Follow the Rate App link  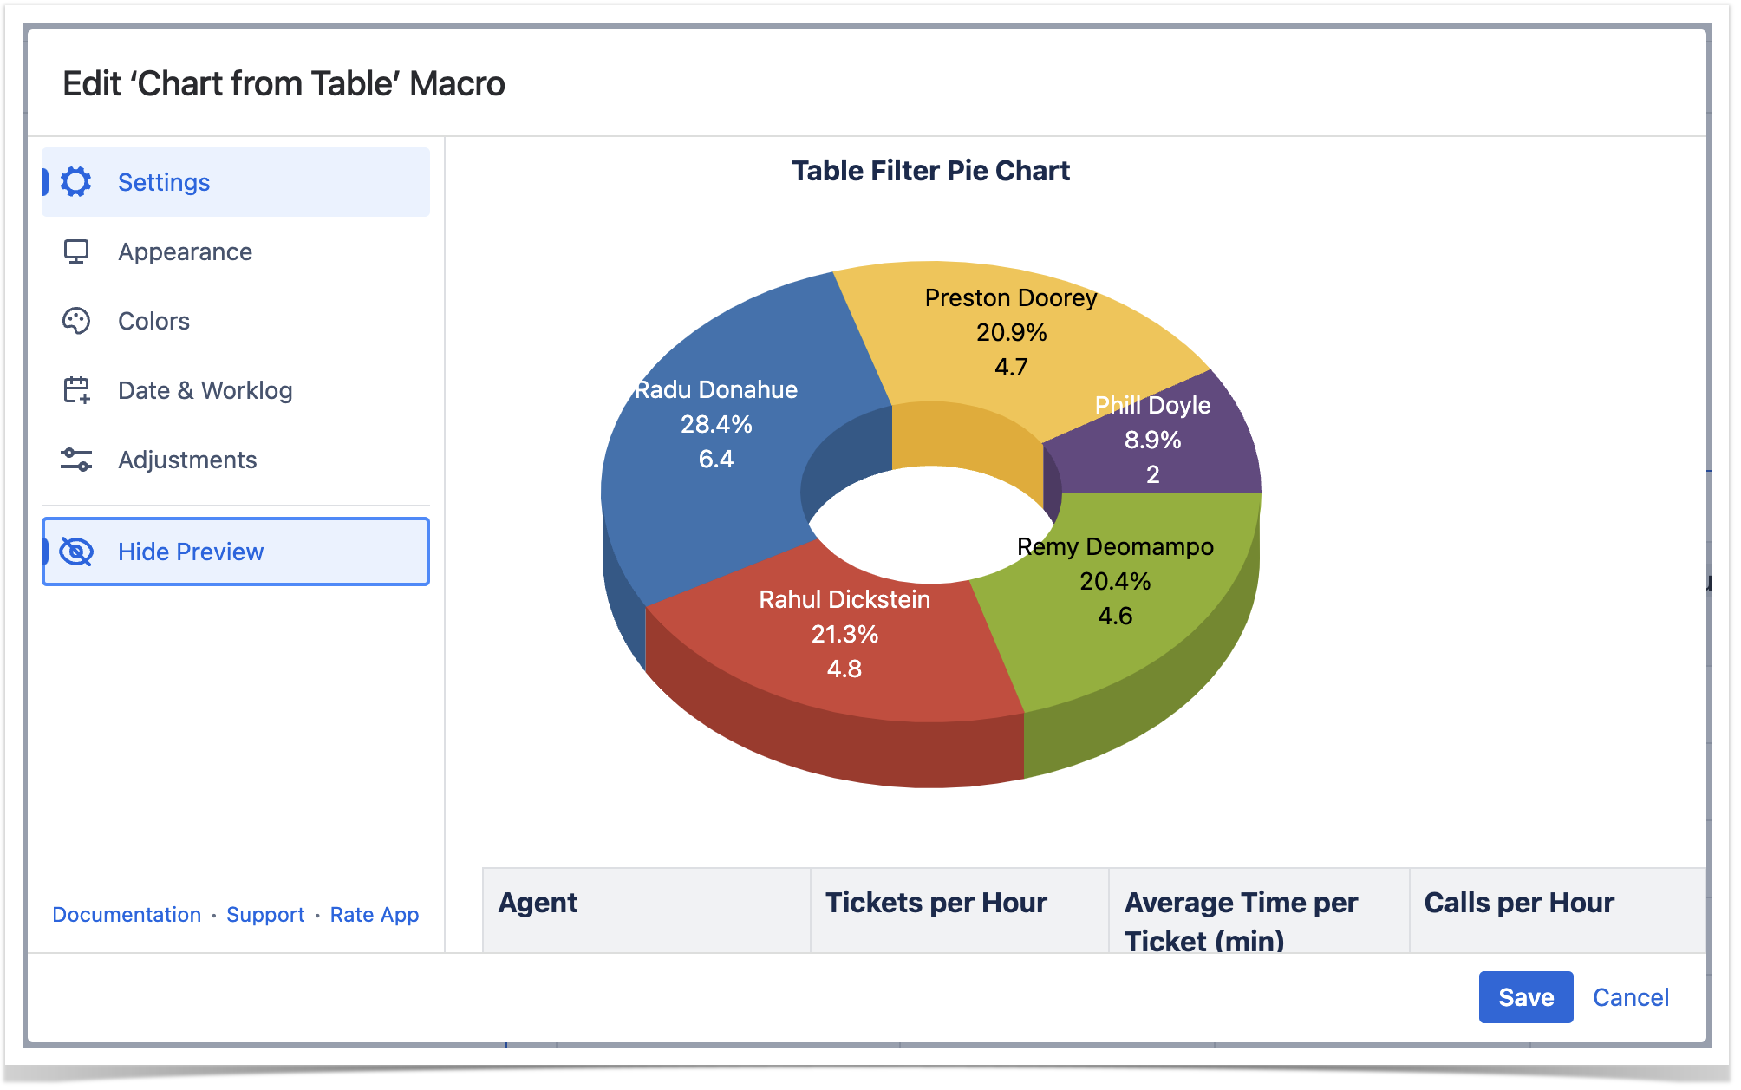(375, 915)
